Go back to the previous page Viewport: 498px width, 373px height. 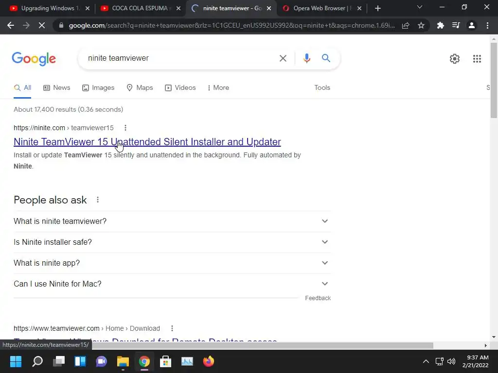pos(11,25)
